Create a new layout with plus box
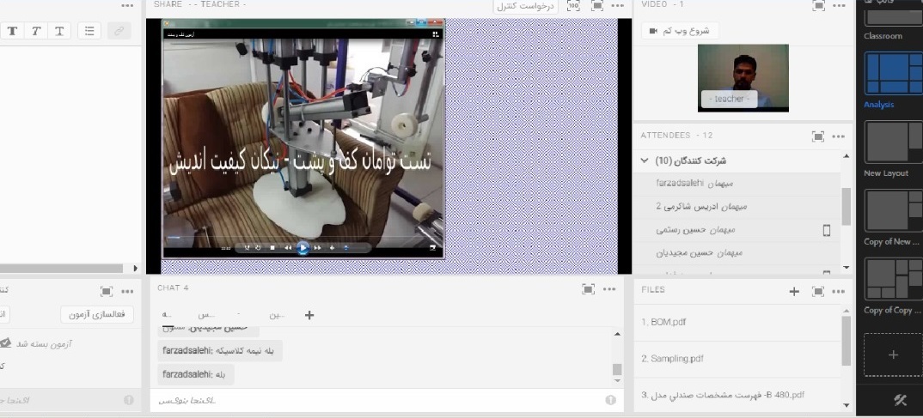 pyautogui.click(x=893, y=354)
